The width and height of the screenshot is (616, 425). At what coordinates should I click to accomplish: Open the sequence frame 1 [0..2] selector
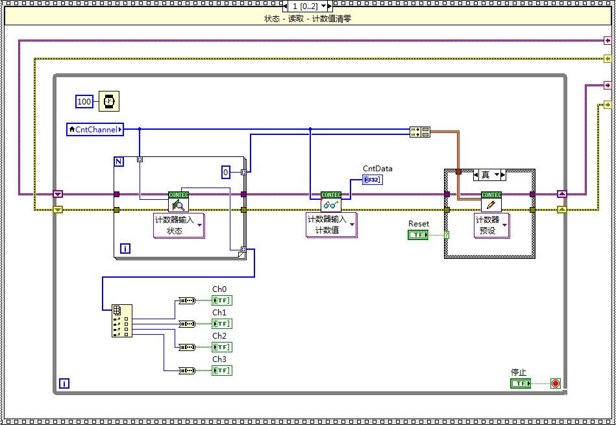[x=304, y=6]
